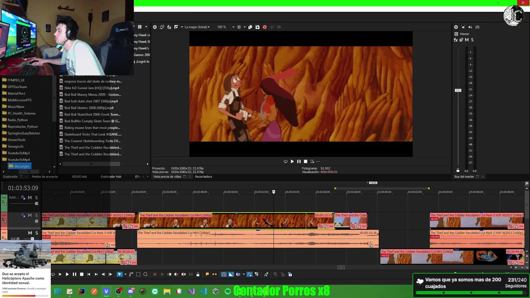
Task: Open Spotify from the taskbar
Action: [228, 292]
